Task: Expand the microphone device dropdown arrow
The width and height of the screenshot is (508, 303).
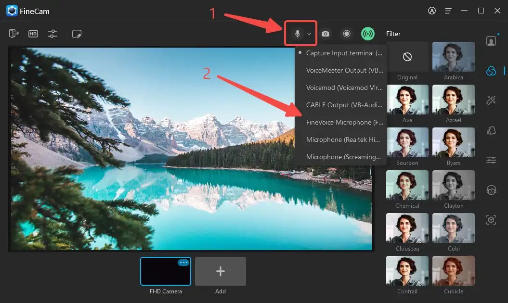Action: point(309,34)
